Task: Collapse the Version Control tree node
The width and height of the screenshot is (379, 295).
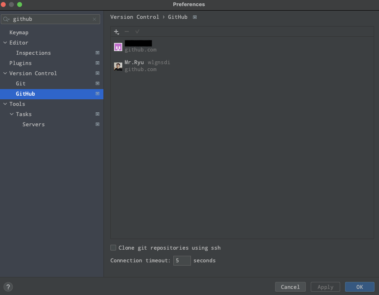Action: [5, 73]
